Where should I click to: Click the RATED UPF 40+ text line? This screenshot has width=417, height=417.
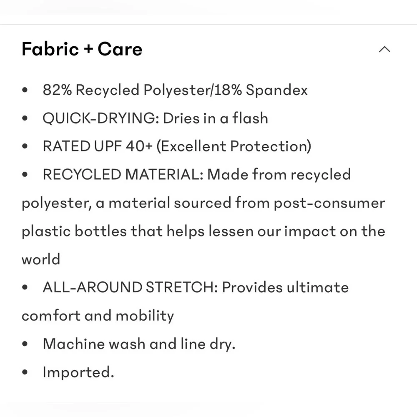pyautogui.click(x=177, y=146)
